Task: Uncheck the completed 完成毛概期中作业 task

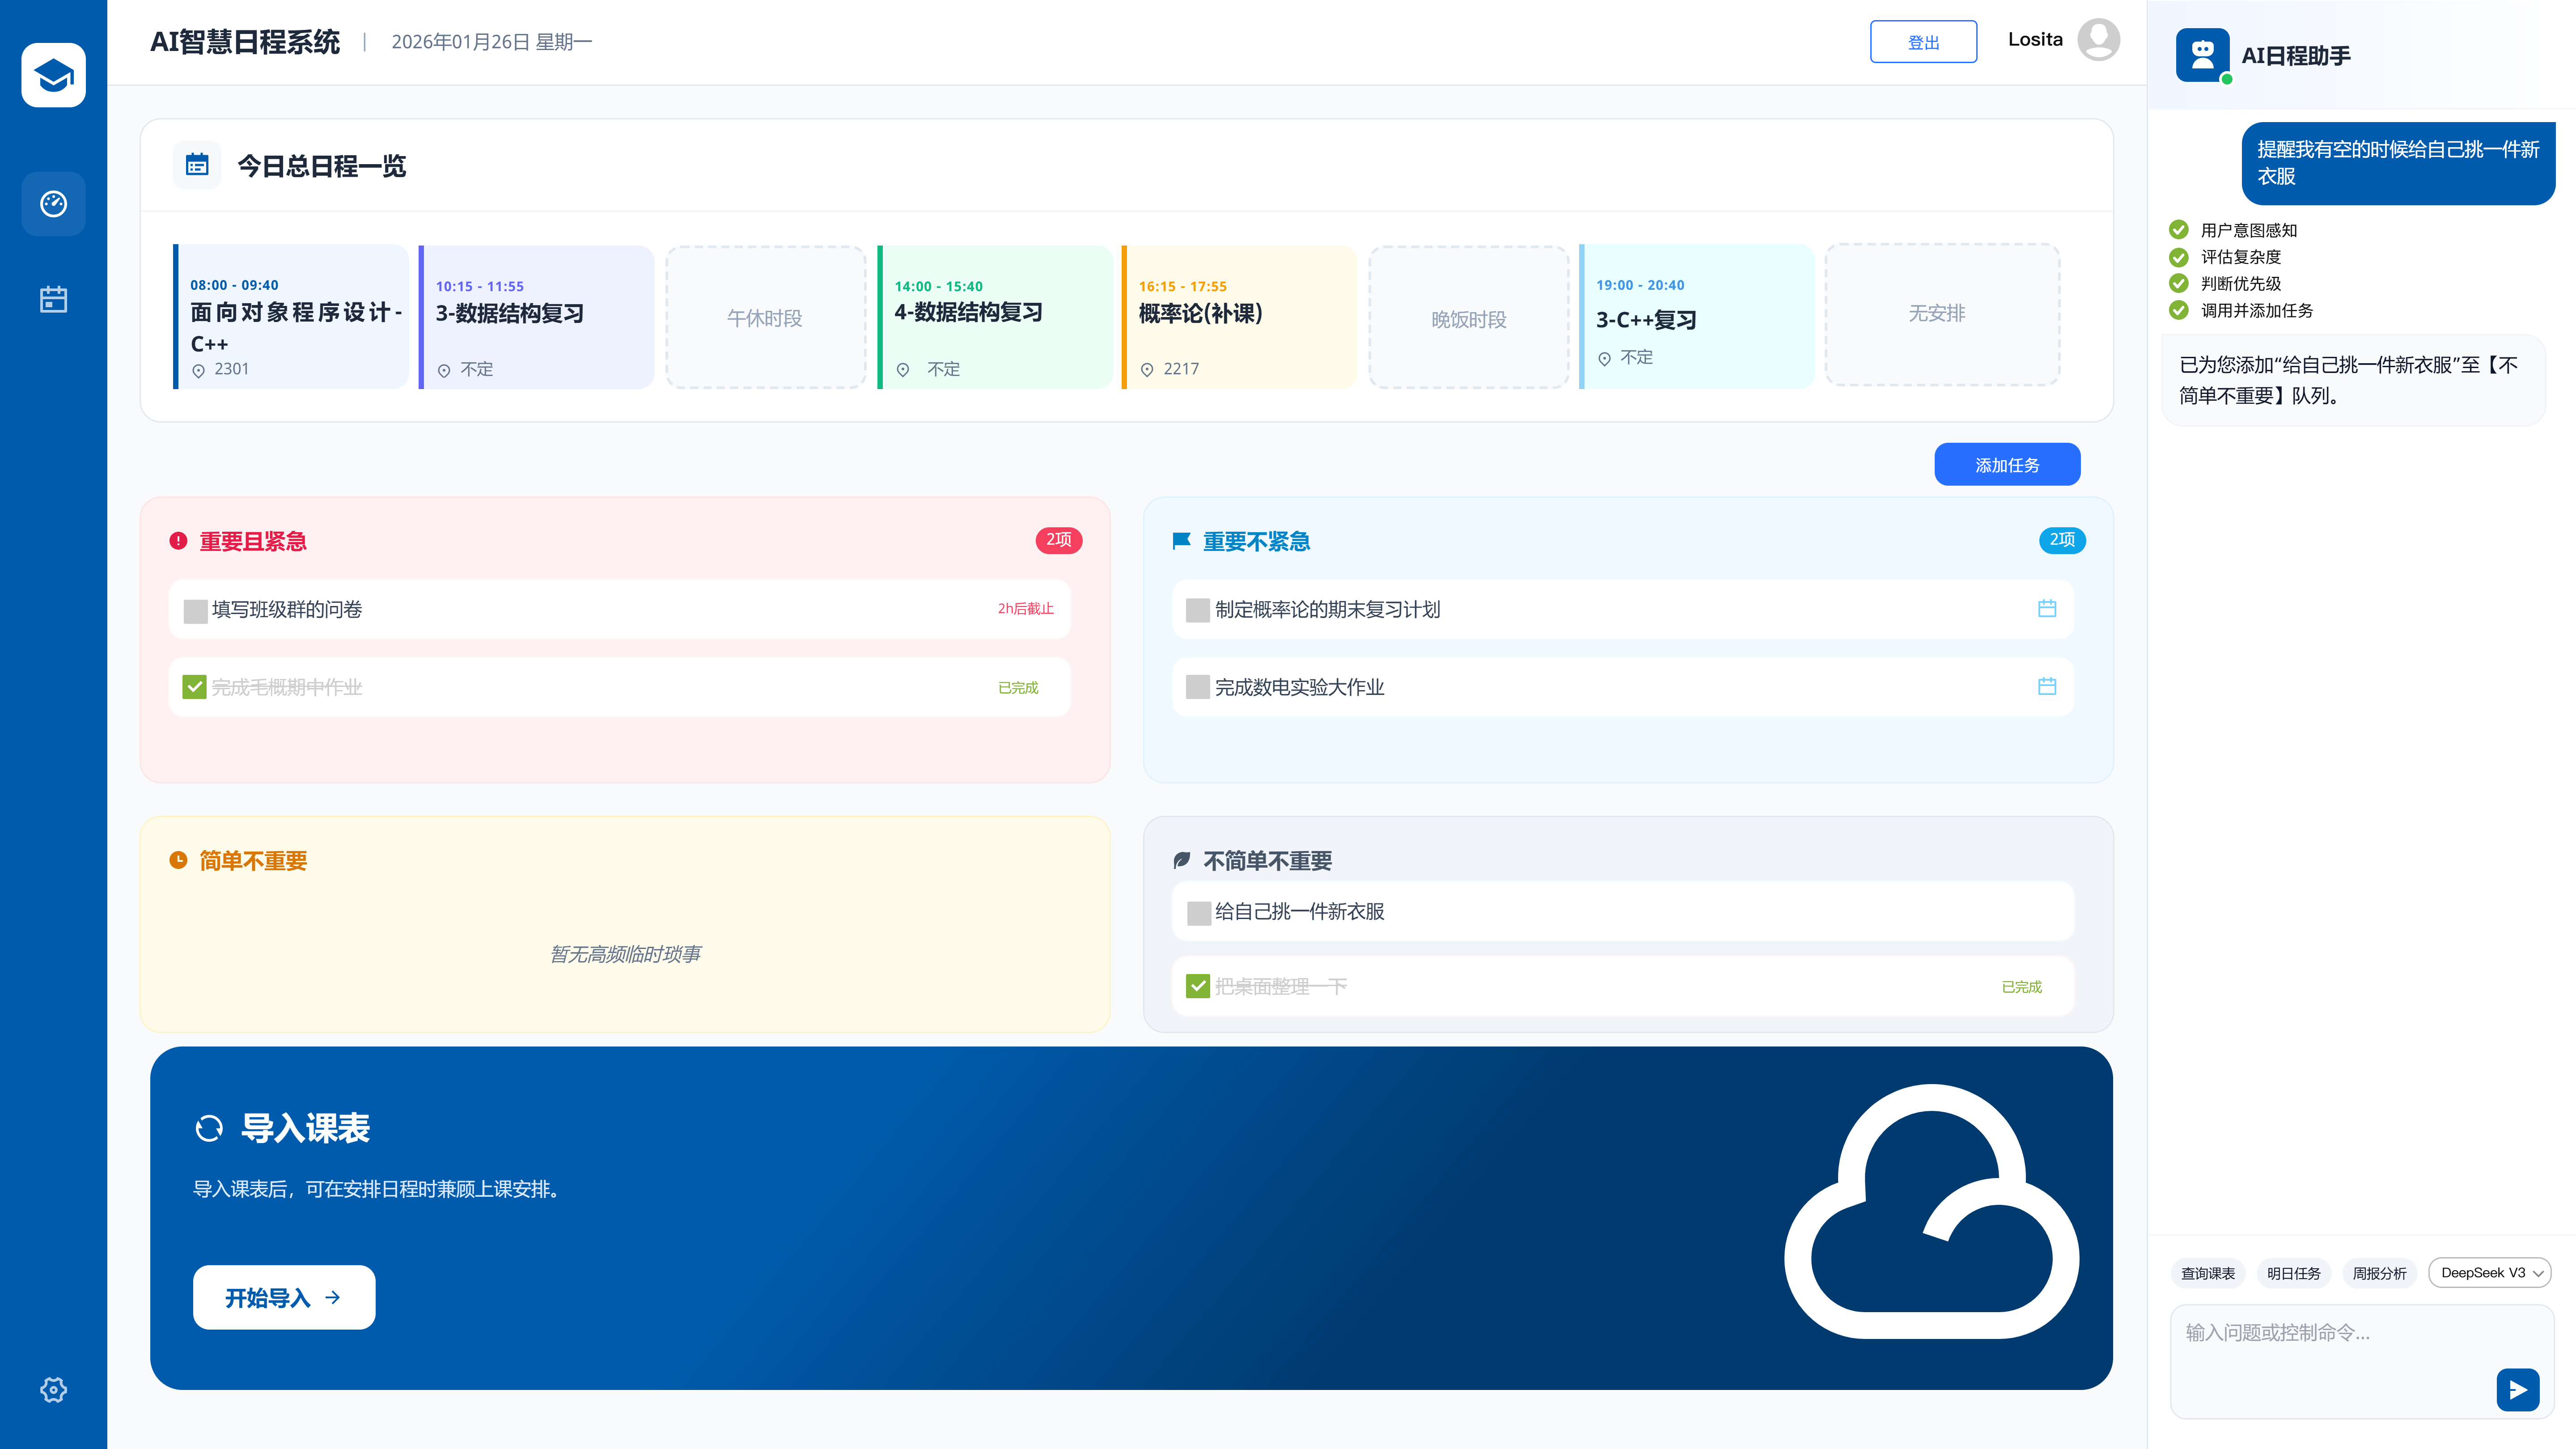Action: 195,687
